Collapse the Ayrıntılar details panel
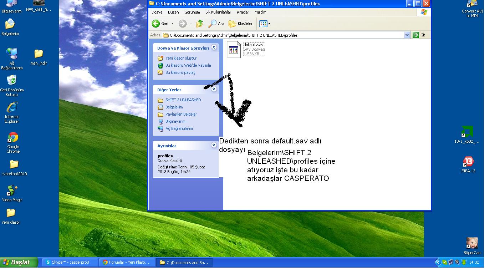The height and width of the screenshot is (274, 485). 214,145
